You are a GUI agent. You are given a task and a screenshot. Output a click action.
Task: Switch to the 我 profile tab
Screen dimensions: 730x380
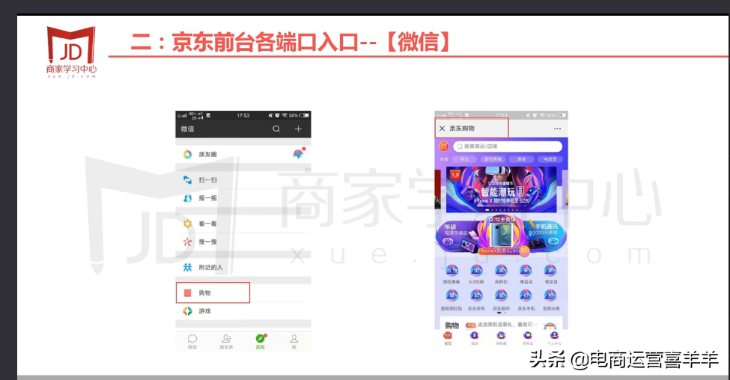click(293, 341)
